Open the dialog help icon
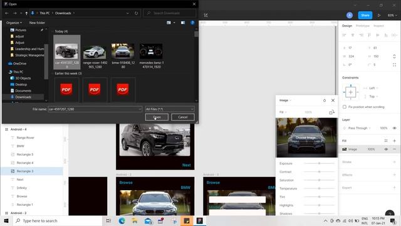The height and width of the screenshot is (226, 401). tap(192, 23)
